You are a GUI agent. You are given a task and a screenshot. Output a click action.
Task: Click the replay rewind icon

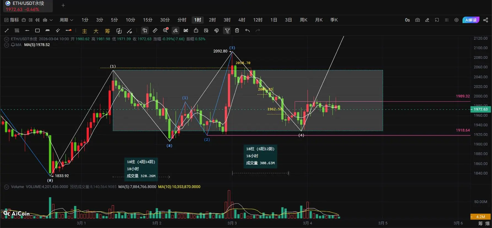37,20
